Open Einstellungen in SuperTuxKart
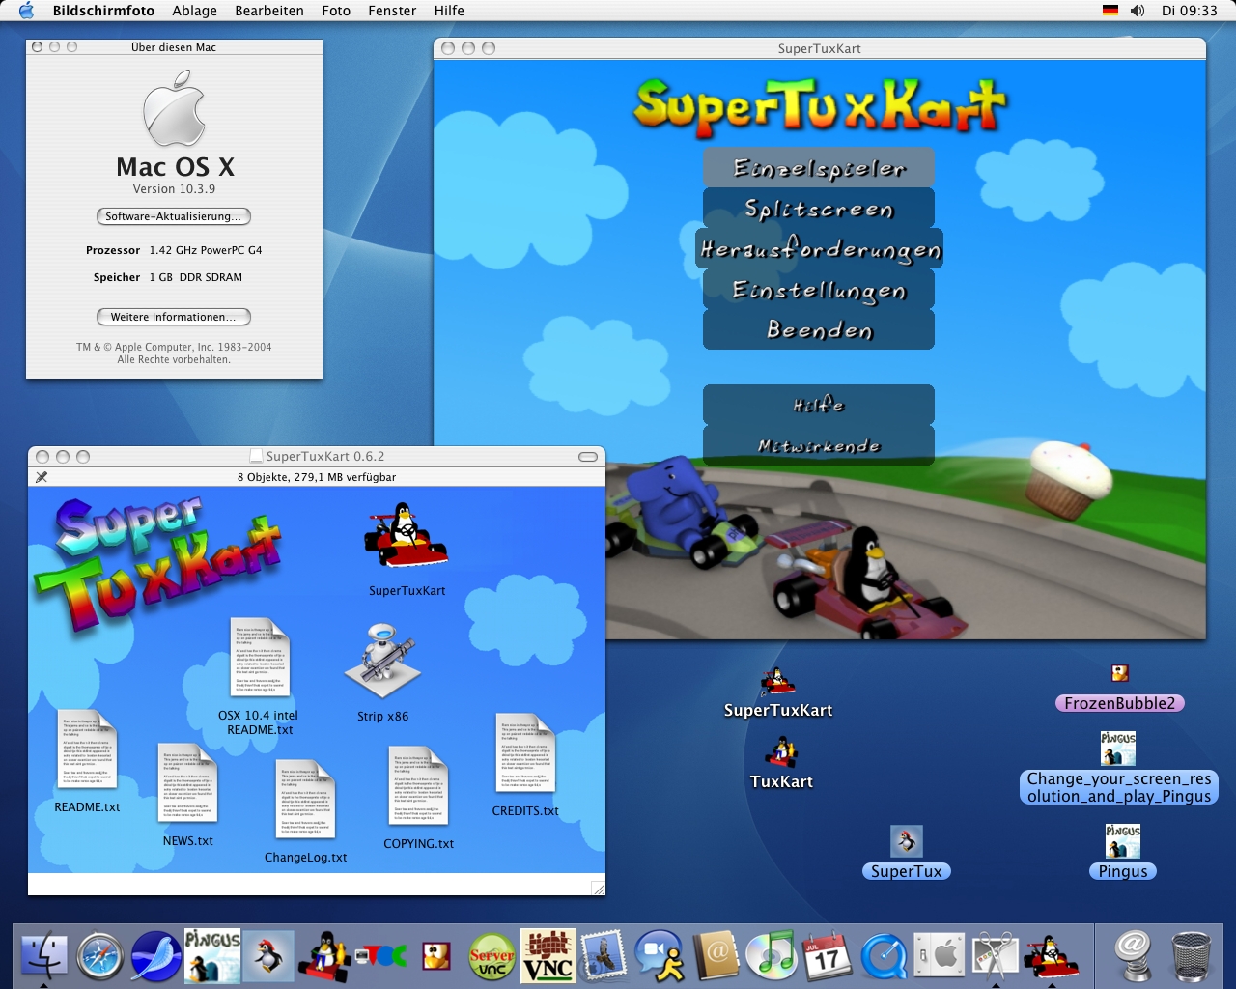 819,290
